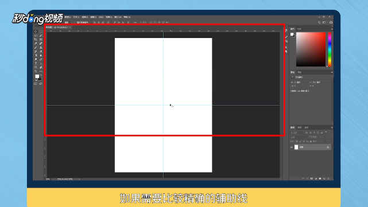The height and width of the screenshot is (207, 368).
Task: Open the 3D(D) menu
Action: [x=101, y=17]
